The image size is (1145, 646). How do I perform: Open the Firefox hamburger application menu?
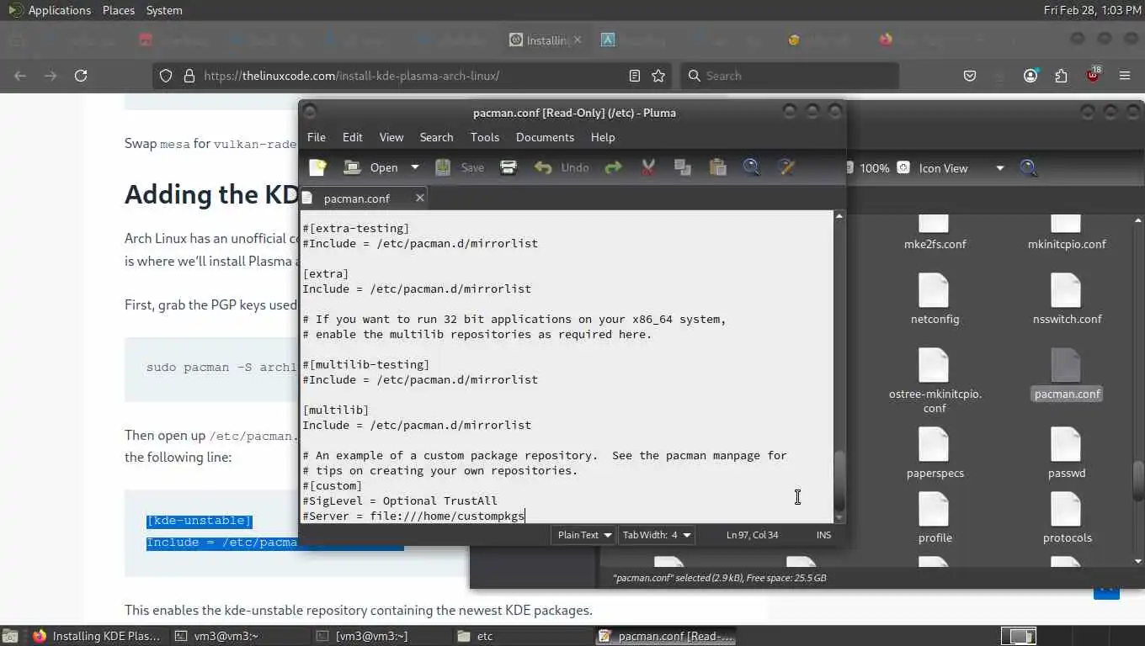click(x=1125, y=76)
